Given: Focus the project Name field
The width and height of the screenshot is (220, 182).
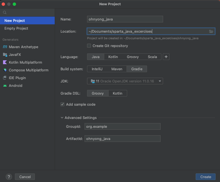Looking at the screenshot, I should click(x=125, y=19).
